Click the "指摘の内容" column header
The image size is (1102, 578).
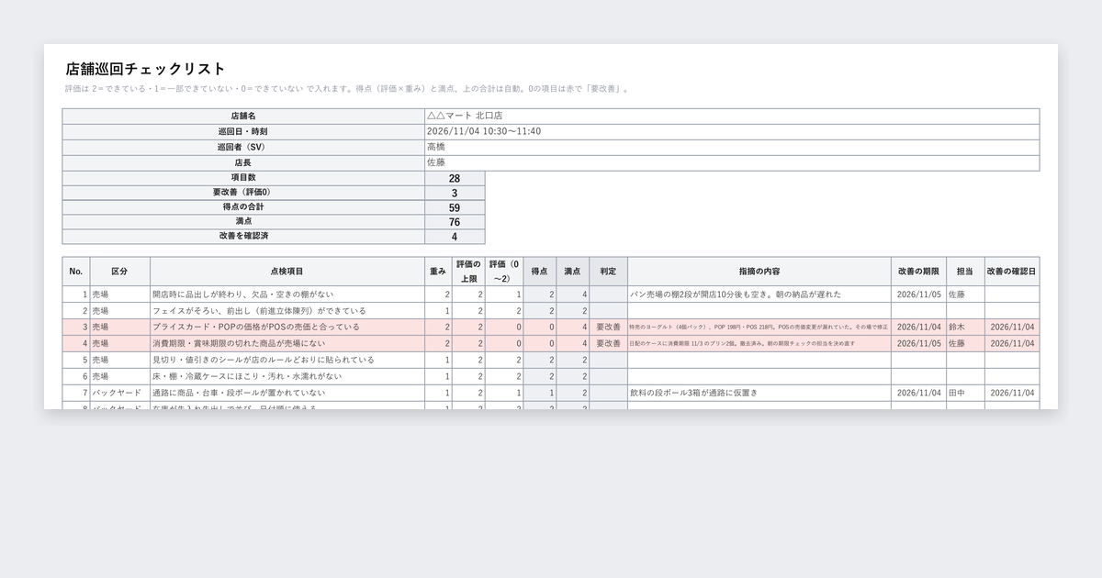pos(759,272)
